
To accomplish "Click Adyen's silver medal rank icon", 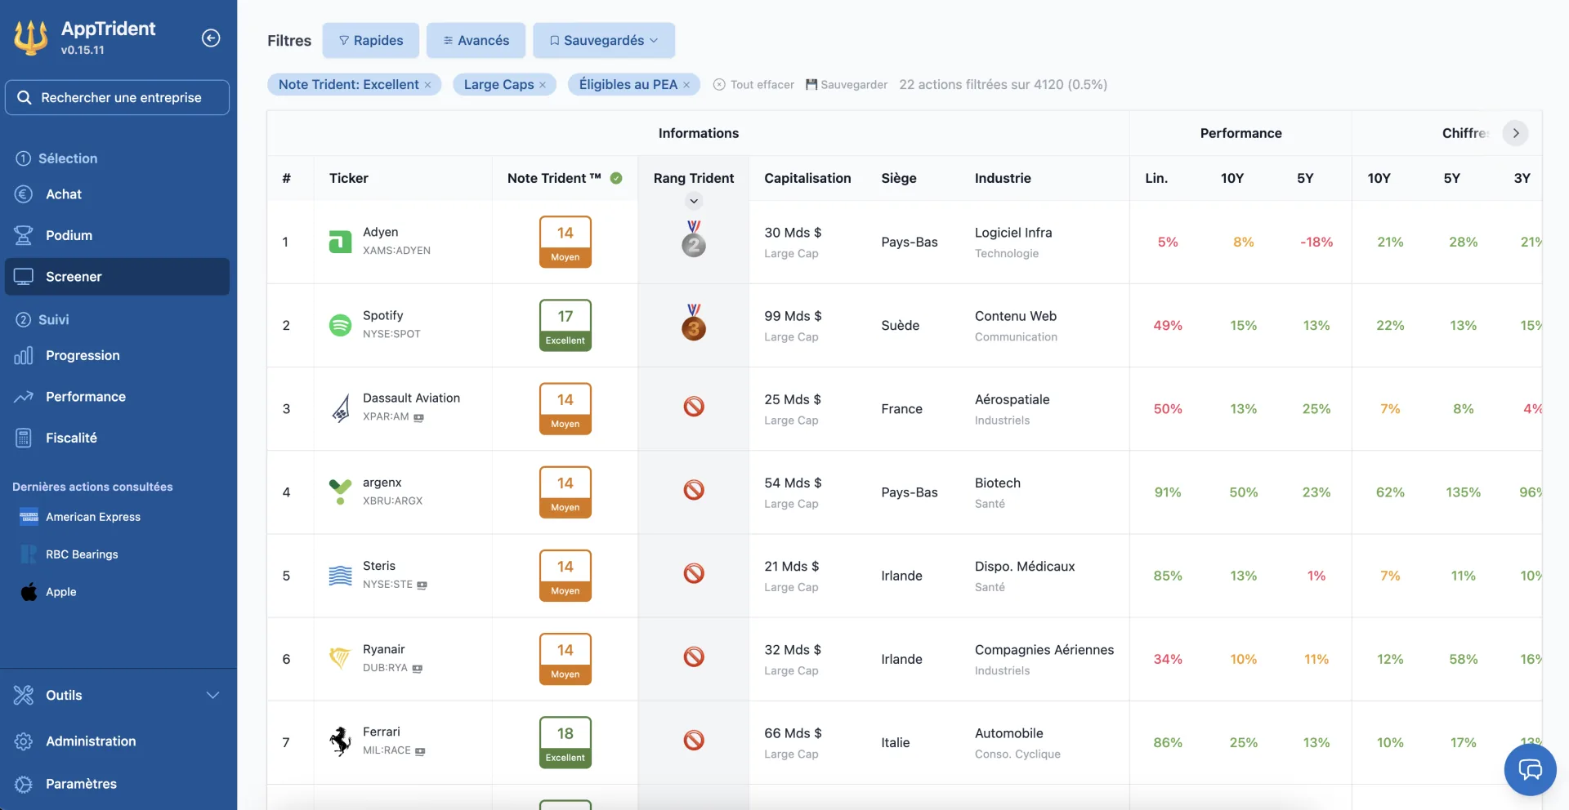I will click(694, 239).
